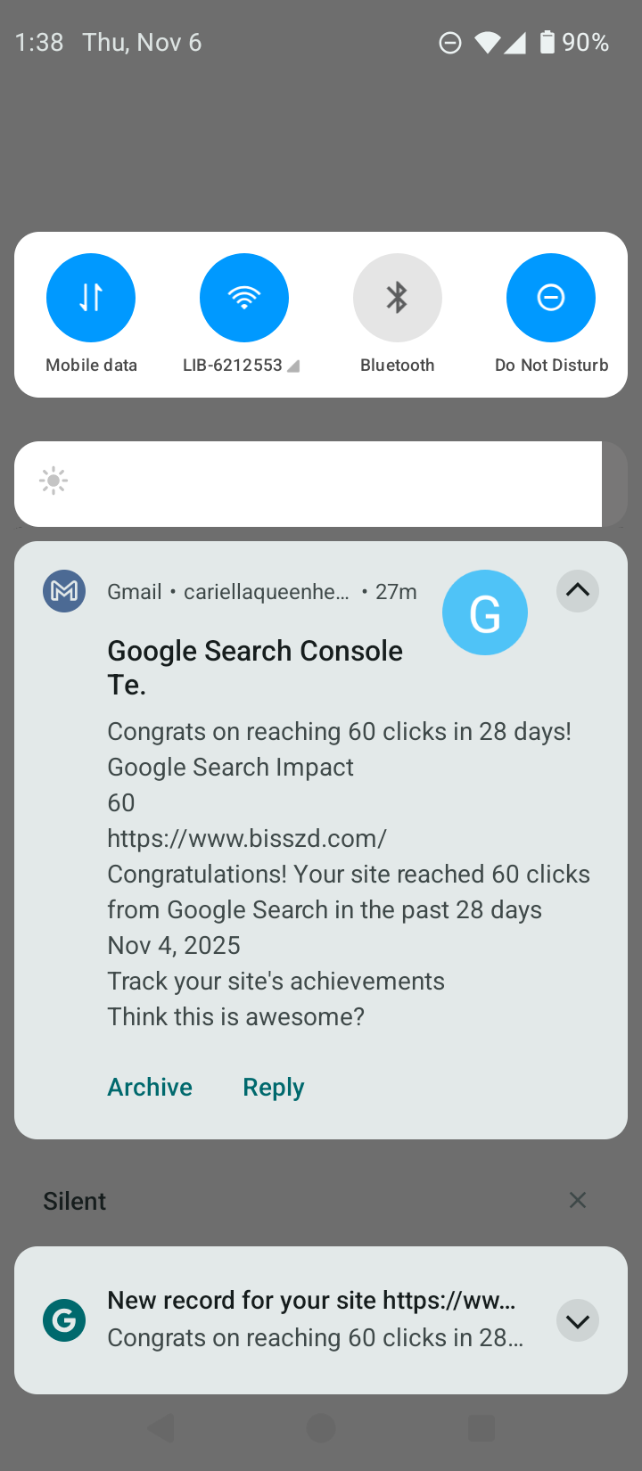Viewport: 642px width, 1471px height.
Task: Clear silent notifications with the X
Action: [578, 1200]
